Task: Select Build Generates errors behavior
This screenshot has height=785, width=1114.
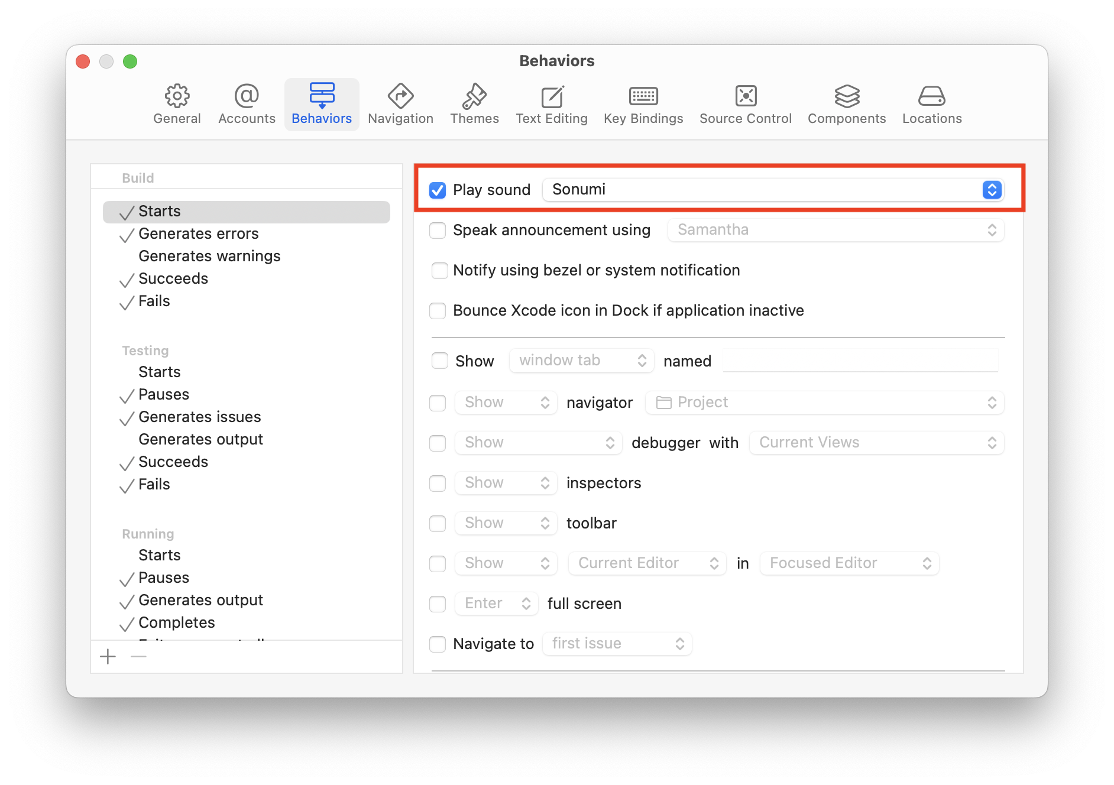Action: (247, 234)
